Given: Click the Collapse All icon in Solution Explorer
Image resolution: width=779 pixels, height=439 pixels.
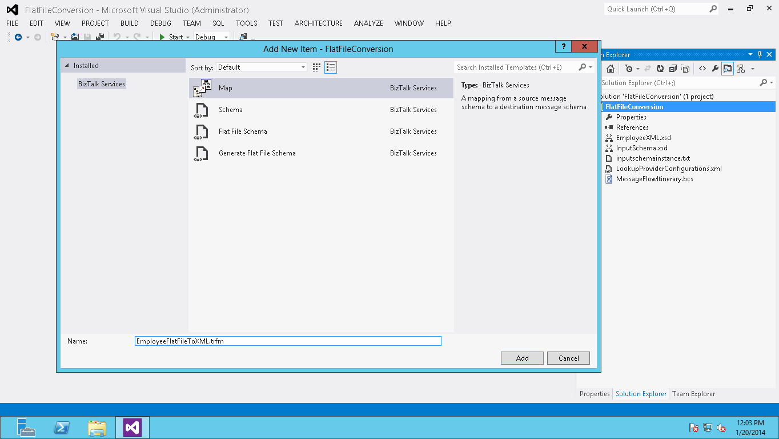Looking at the screenshot, I should pyautogui.click(x=673, y=69).
